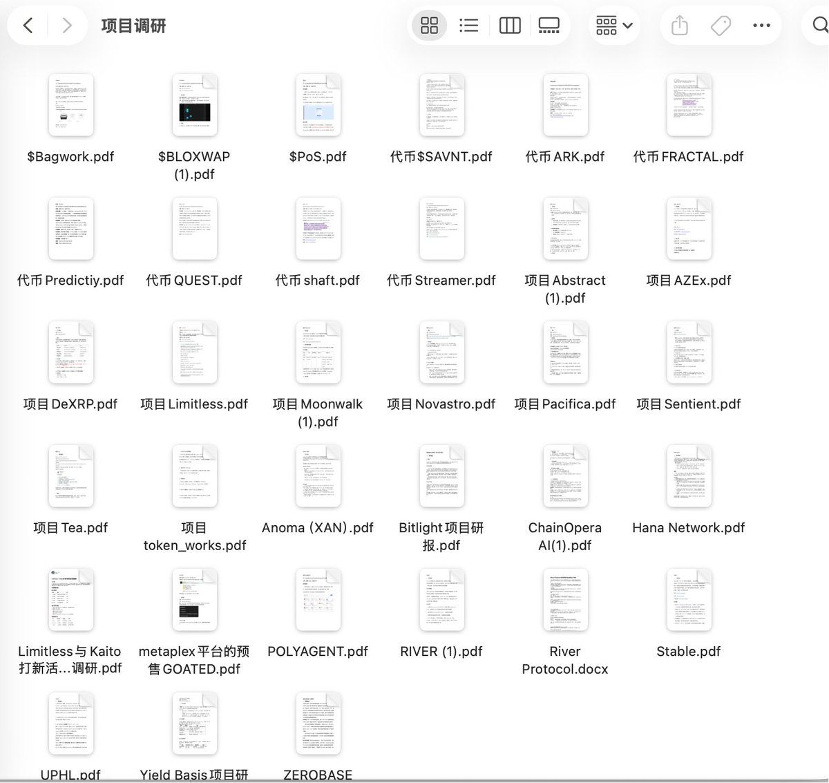Go back to the previous folder
The width and height of the screenshot is (829, 783).
(x=28, y=26)
